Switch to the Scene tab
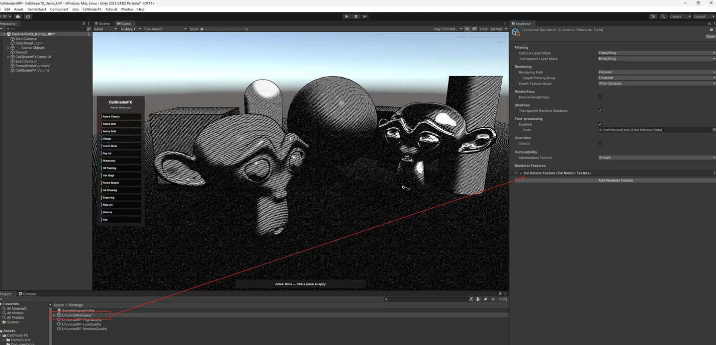This screenshot has width=716, height=345. coord(102,23)
